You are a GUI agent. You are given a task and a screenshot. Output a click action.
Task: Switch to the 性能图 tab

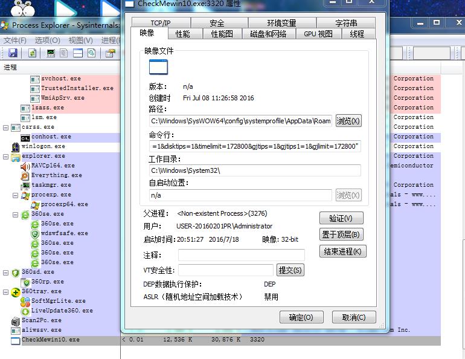(x=222, y=34)
